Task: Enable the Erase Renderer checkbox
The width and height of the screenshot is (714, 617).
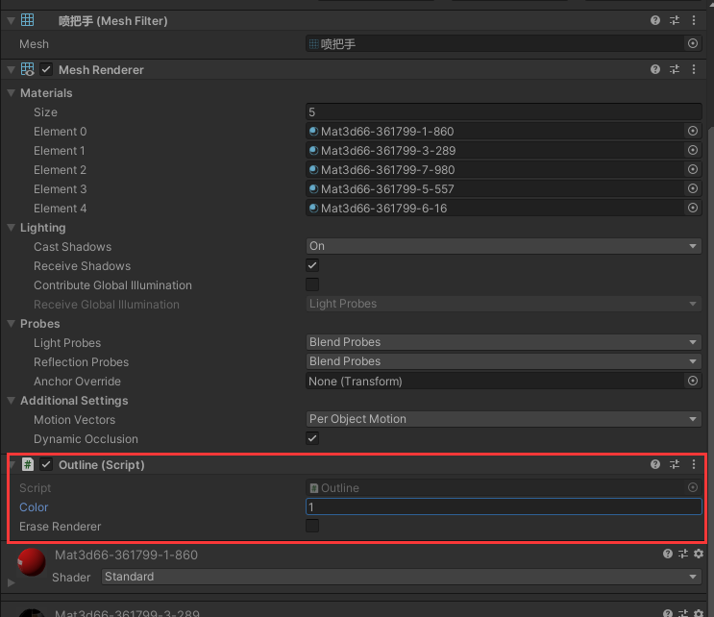Action: pos(312,526)
